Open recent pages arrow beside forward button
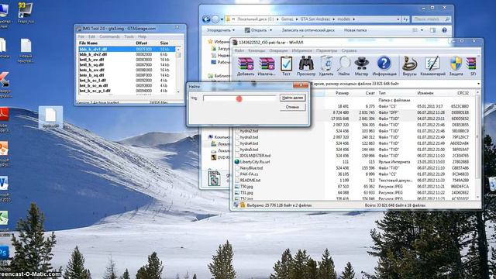 click(222, 19)
